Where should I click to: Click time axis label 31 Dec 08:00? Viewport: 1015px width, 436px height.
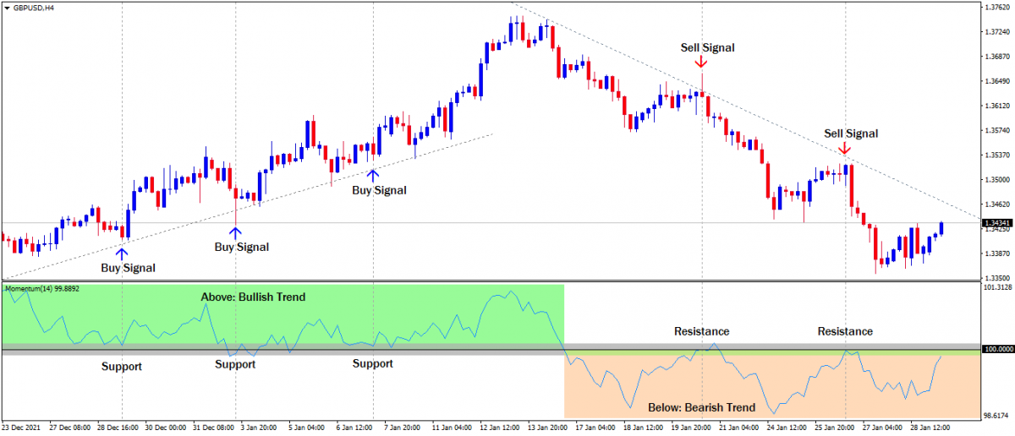pos(216,428)
